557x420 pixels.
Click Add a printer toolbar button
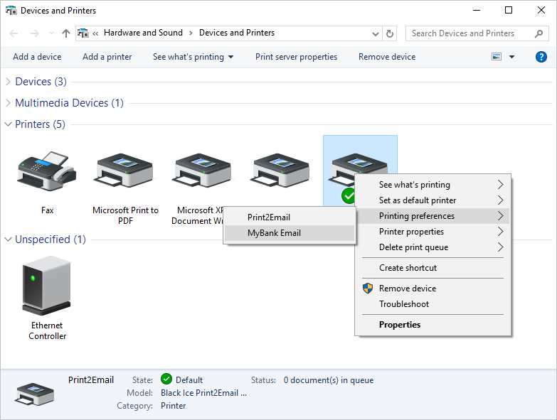107,57
